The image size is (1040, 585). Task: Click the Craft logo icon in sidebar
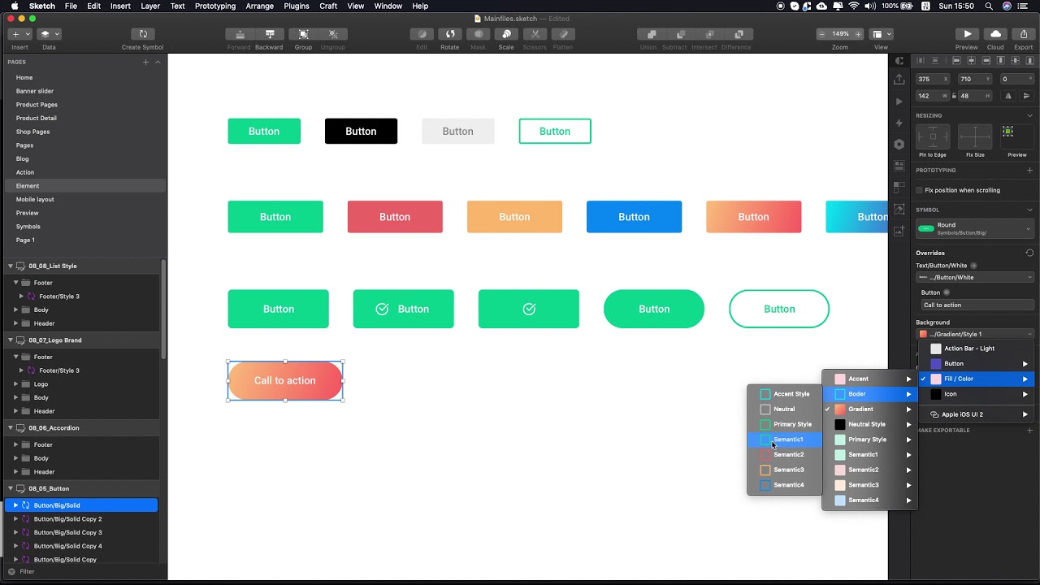[899, 61]
